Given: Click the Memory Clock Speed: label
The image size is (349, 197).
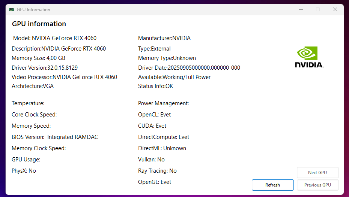Looking at the screenshot, I should pyautogui.click(x=39, y=148).
